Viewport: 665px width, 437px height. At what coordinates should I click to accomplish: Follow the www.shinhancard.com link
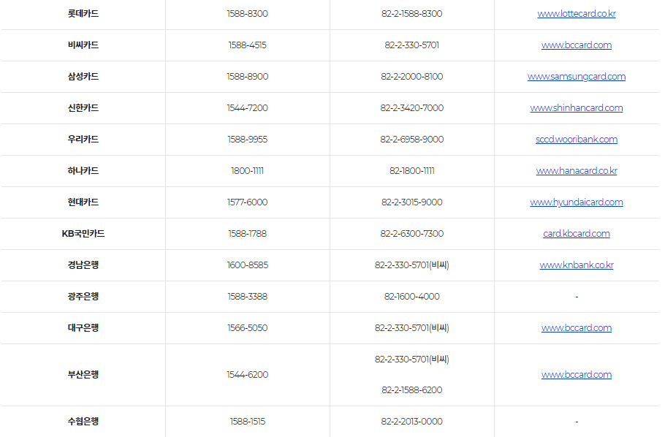(x=577, y=107)
